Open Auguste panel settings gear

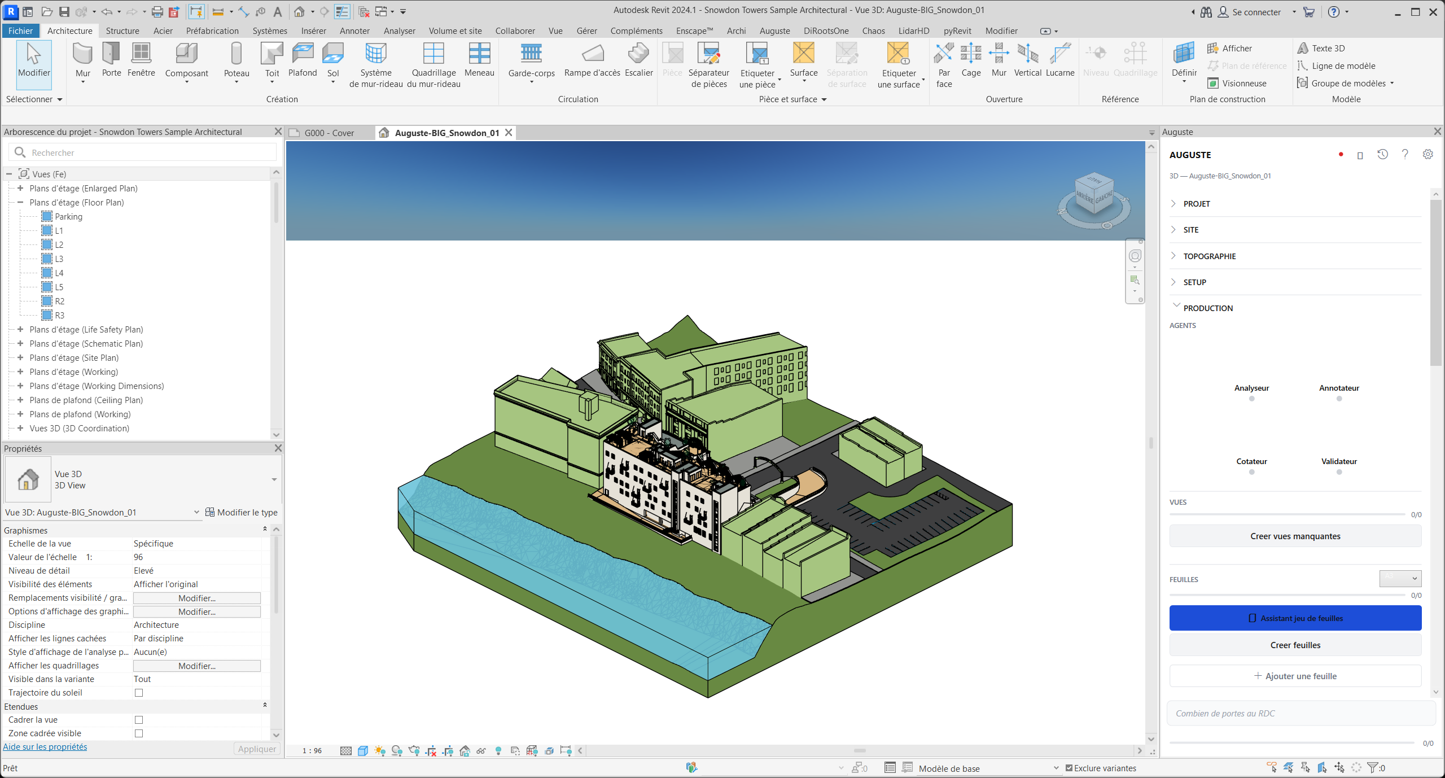click(1428, 154)
